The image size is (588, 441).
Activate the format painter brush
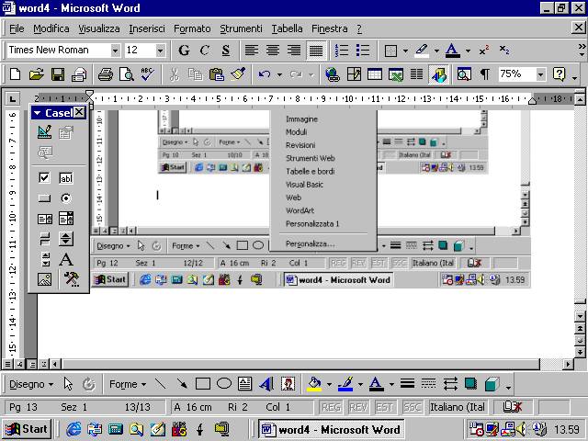click(238, 74)
